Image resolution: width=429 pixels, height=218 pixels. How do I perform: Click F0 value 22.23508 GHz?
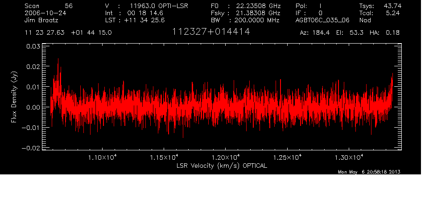pyautogui.click(x=259, y=6)
